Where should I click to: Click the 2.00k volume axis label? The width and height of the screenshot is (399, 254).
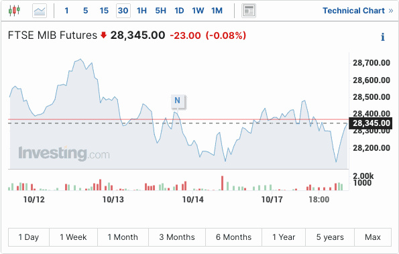(363, 176)
